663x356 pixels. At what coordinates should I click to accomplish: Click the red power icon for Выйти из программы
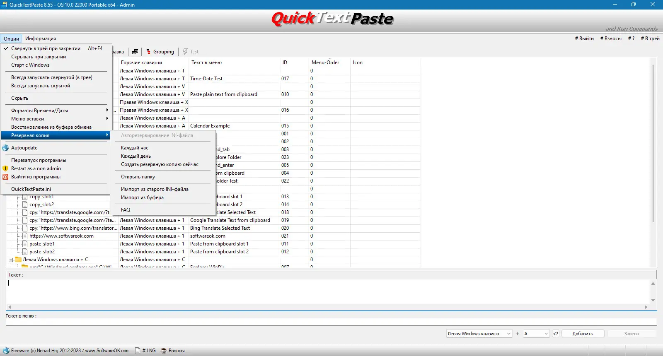click(5, 177)
